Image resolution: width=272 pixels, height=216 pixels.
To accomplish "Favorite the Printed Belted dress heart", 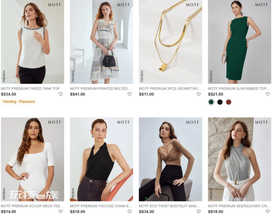I will coord(130,94).
